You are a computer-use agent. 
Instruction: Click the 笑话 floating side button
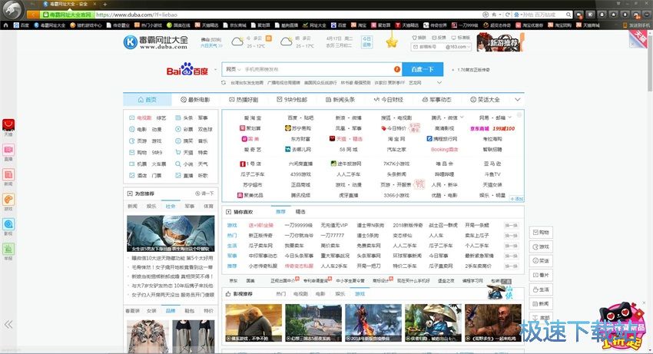[x=541, y=261]
